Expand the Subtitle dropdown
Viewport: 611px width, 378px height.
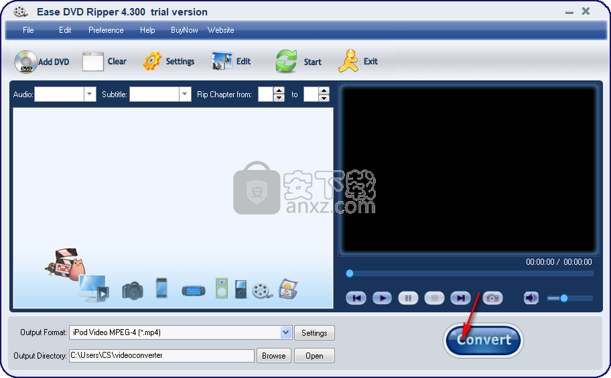click(185, 94)
